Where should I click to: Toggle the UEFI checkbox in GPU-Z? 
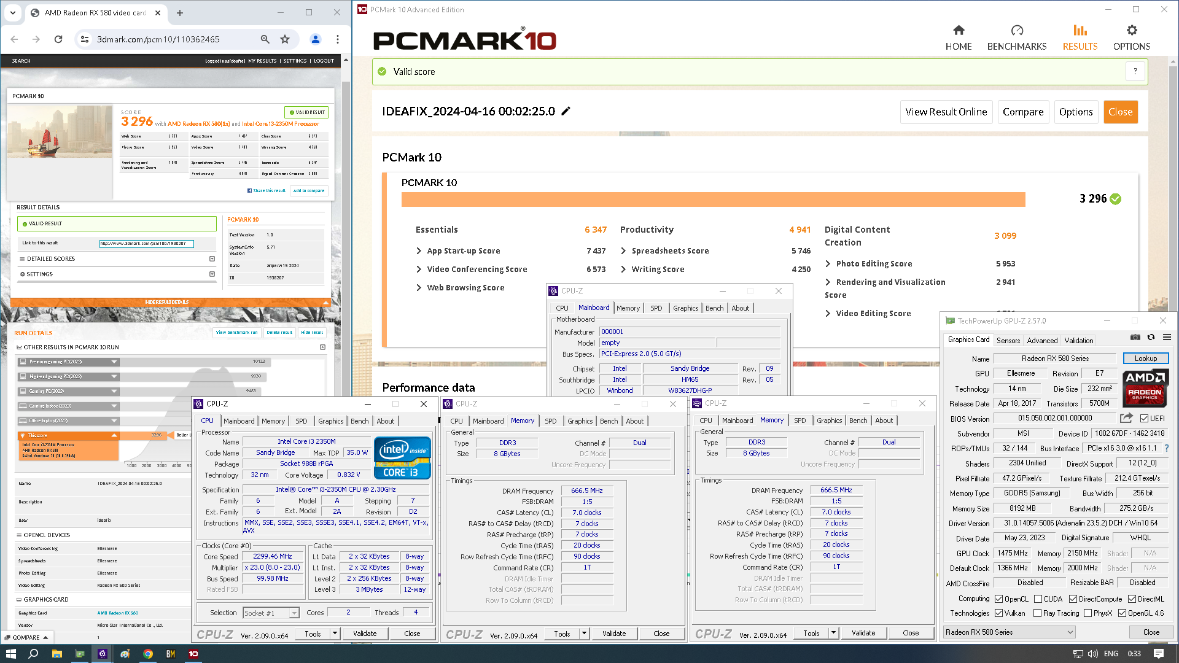(1145, 419)
